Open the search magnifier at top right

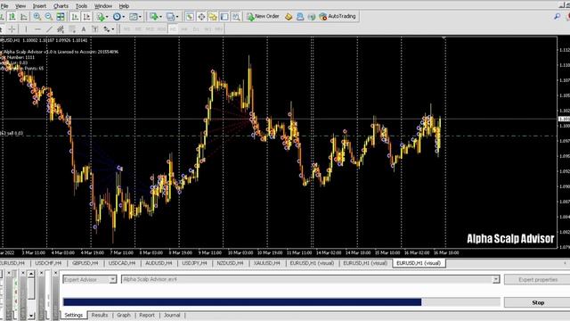pyautogui.click(x=557, y=16)
